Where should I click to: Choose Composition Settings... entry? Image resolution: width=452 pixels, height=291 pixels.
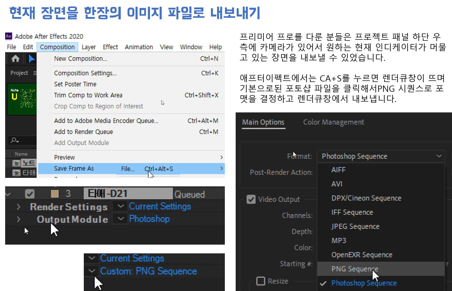pos(131,73)
